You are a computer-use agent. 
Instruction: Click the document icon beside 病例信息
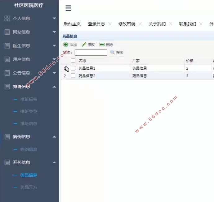(x=7, y=137)
